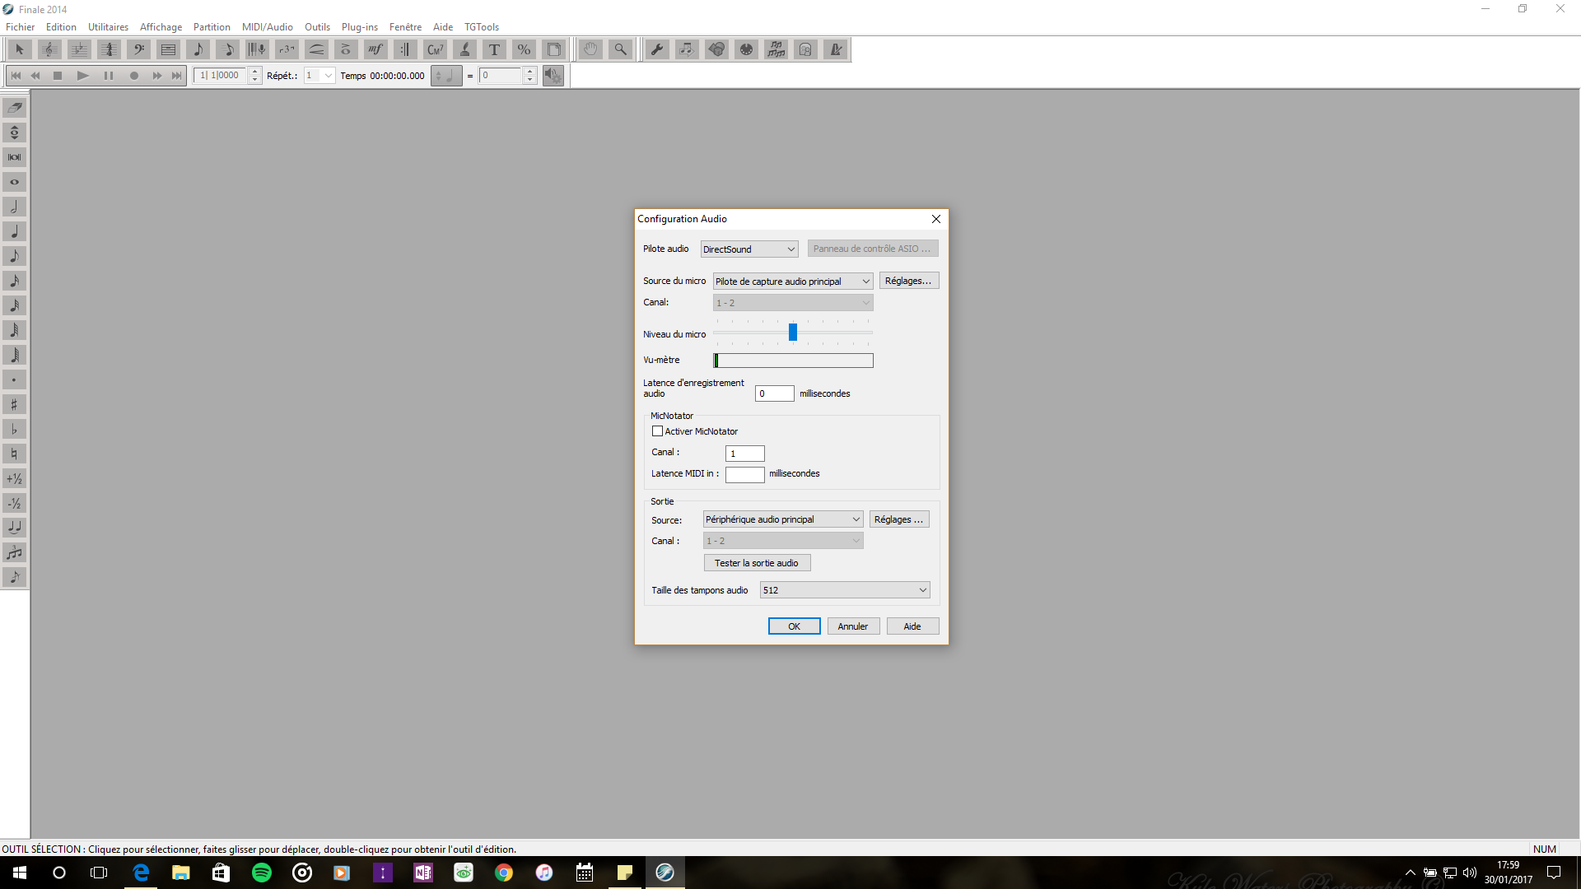Open the Plug-ins menu
This screenshot has height=889, width=1581.
[x=359, y=27]
